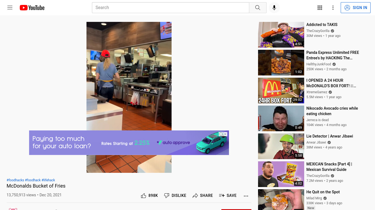The width and height of the screenshot is (375, 210).
Task: Select Nikocado Avocado cries title
Action: click(332, 111)
